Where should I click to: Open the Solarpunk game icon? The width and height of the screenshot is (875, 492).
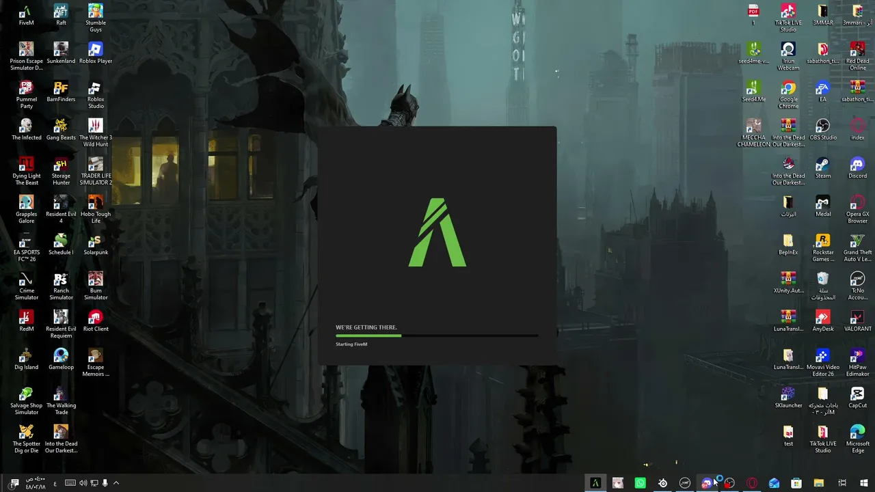pyautogui.click(x=96, y=245)
